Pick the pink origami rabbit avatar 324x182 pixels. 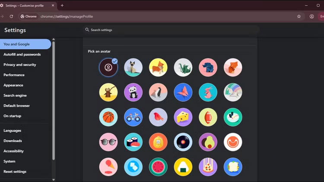coord(208,92)
